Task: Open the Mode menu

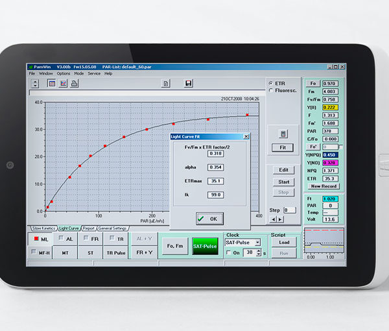Action: point(79,73)
